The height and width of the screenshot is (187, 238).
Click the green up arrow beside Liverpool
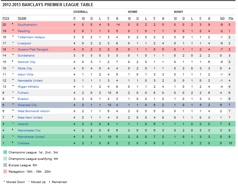point(13,42)
